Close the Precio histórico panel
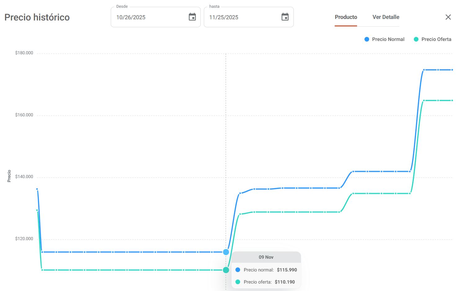This screenshot has width=456, height=291. tap(448, 17)
